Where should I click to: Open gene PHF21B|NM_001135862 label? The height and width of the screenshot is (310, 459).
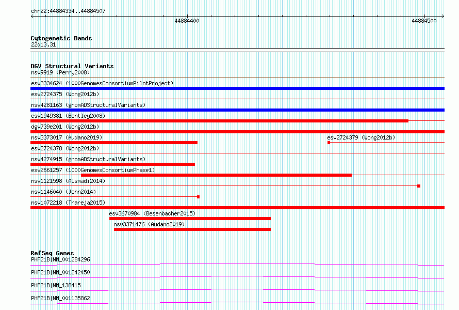60,298
